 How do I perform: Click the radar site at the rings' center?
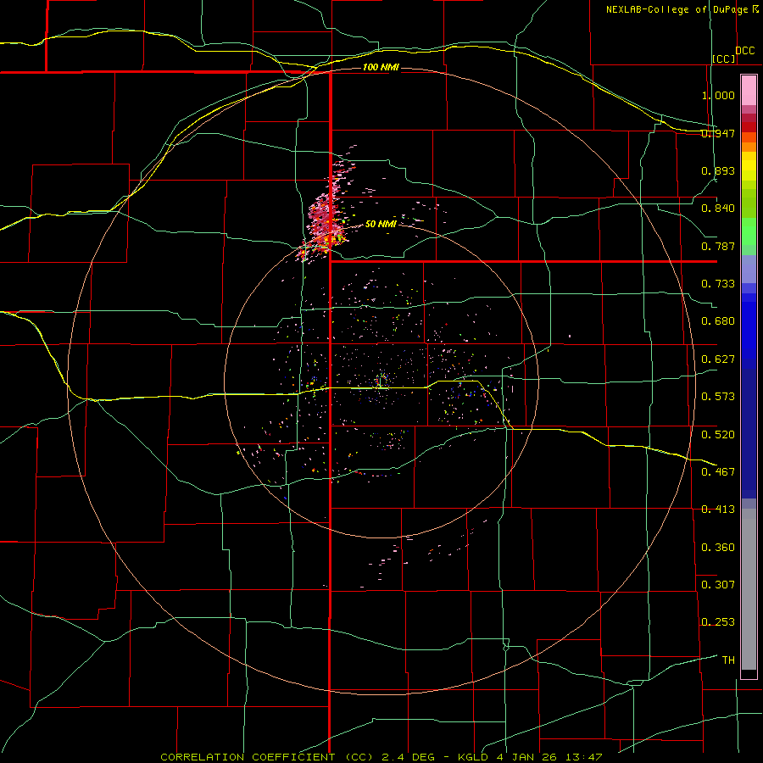click(381, 381)
